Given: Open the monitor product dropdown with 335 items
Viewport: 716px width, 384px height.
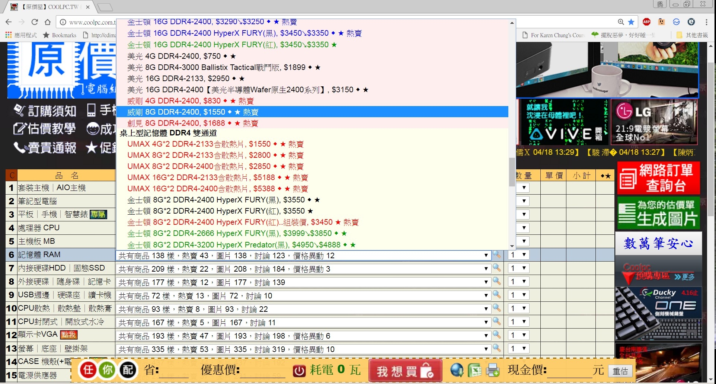Looking at the screenshot, I should click(303, 349).
